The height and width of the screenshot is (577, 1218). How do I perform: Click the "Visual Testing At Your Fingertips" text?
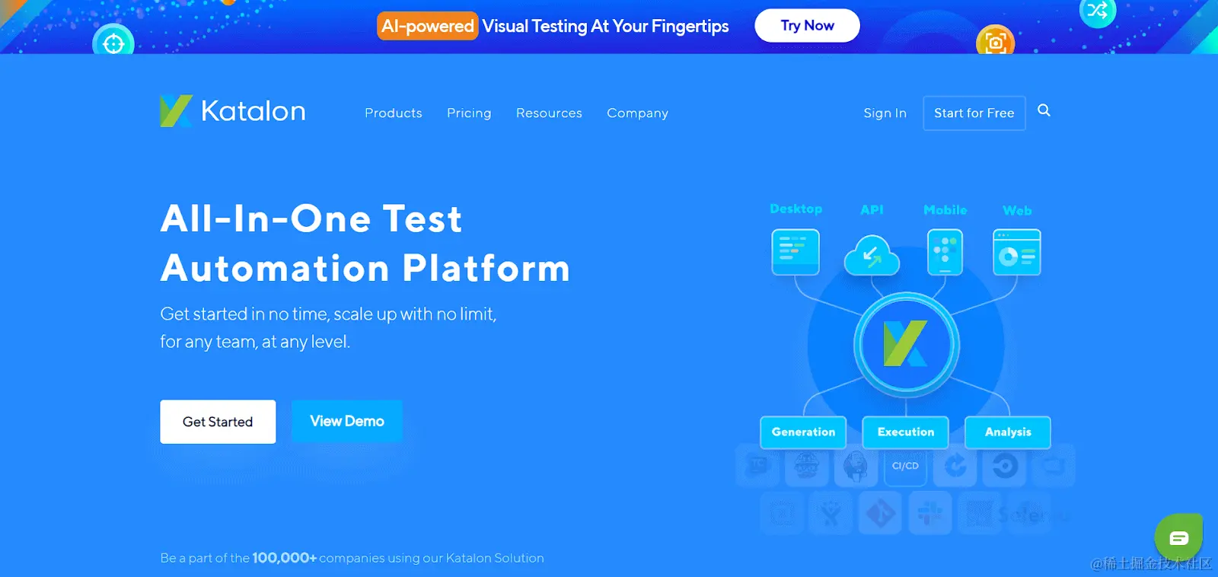[605, 26]
